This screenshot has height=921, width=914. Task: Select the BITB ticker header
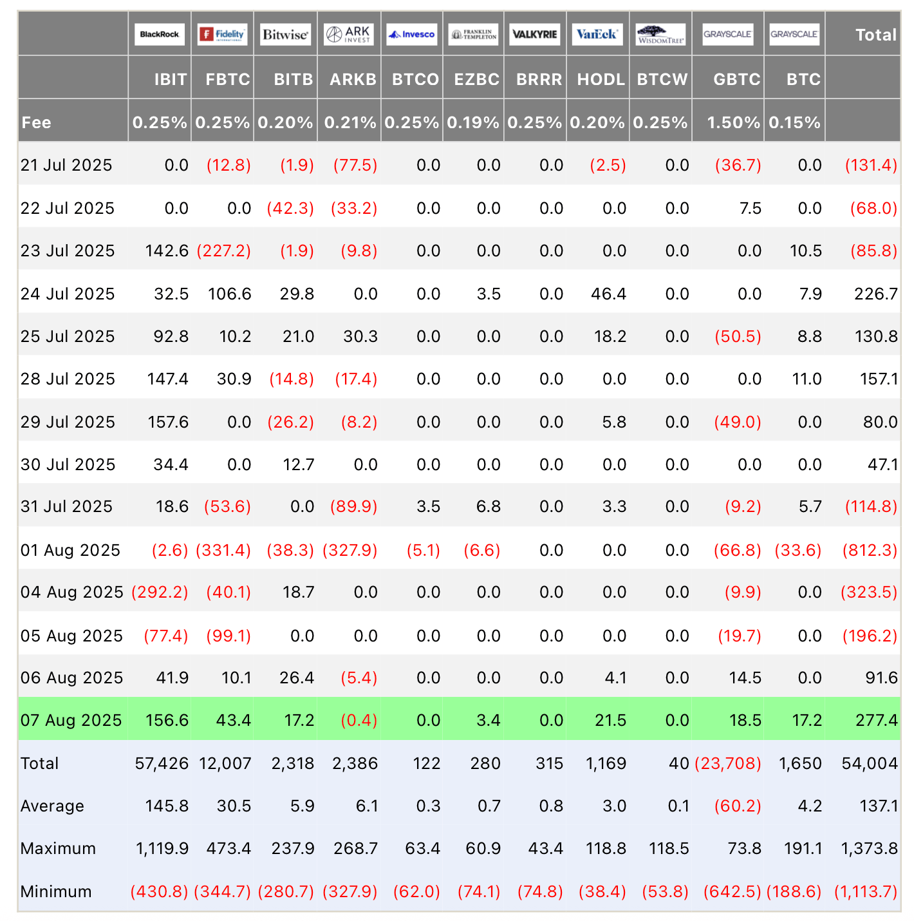(294, 79)
